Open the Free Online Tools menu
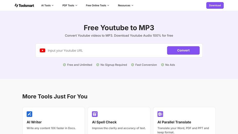Image resolution: width=238 pixels, height=134 pixels. (98, 5)
